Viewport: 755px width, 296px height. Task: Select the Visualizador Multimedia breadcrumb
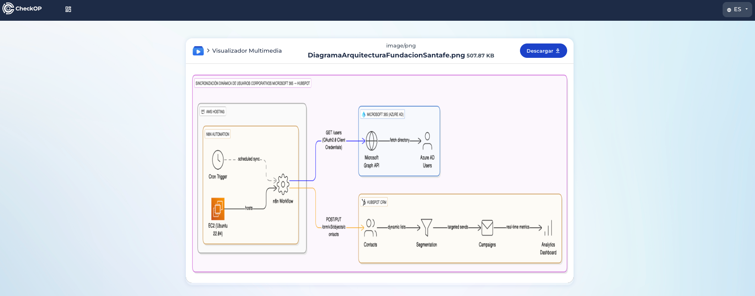[x=247, y=51]
